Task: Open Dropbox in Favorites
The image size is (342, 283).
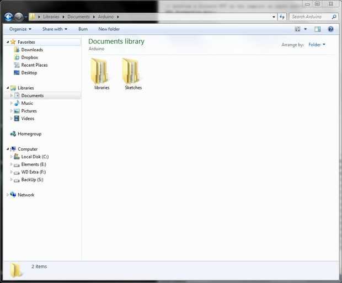Action: pyautogui.click(x=30, y=57)
